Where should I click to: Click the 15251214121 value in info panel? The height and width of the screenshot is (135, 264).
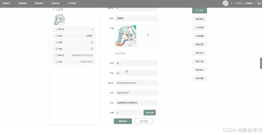tap(87, 62)
